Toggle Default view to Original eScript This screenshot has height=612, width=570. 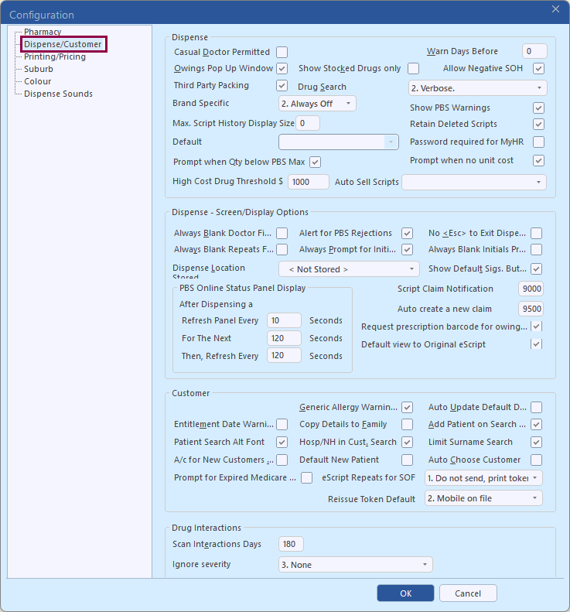click(537, 344)
